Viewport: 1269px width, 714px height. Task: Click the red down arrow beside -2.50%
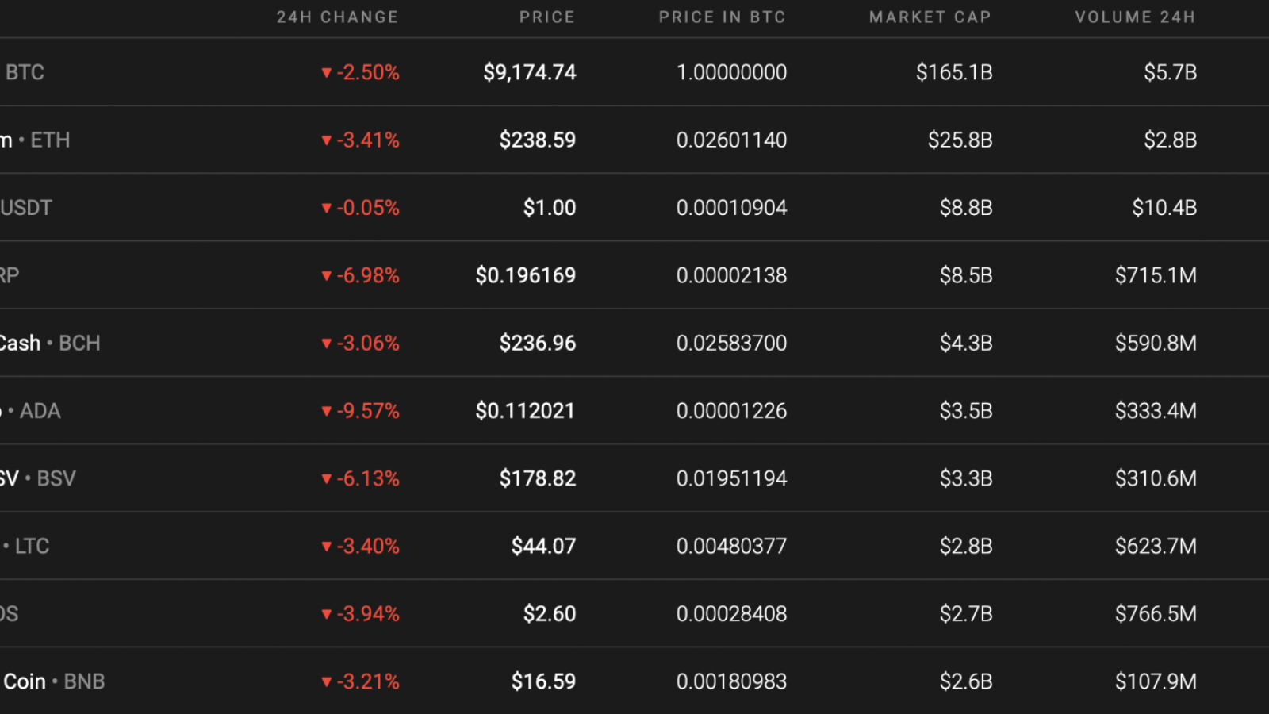coord(326,73)
